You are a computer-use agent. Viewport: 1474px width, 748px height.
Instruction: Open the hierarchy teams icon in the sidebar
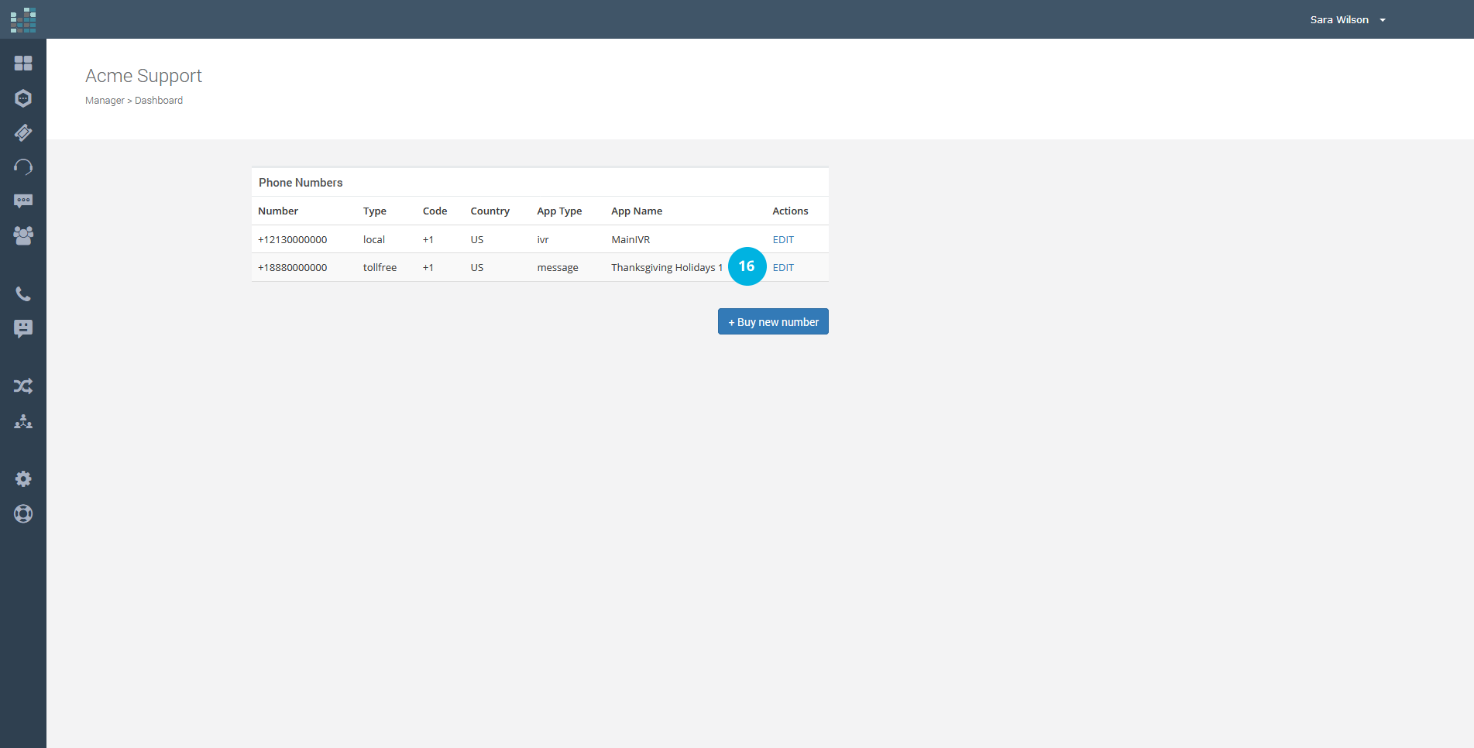pos(23,421)
